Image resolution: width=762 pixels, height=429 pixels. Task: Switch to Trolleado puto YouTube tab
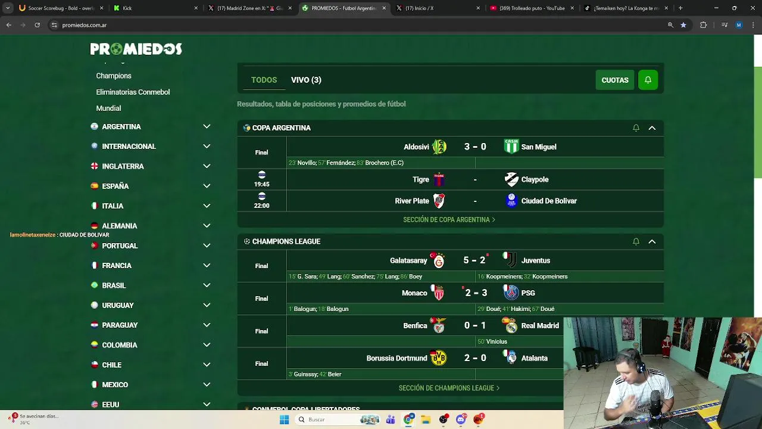532,8
